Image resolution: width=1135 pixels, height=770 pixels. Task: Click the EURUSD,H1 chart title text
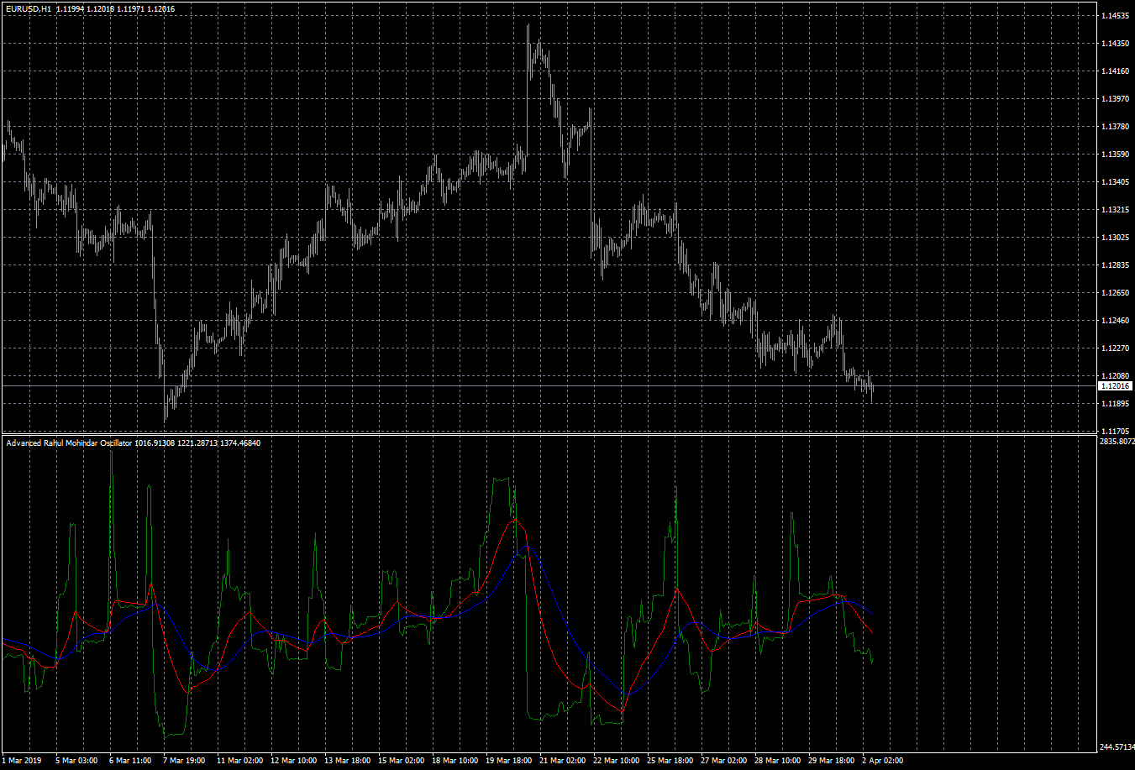28,8
